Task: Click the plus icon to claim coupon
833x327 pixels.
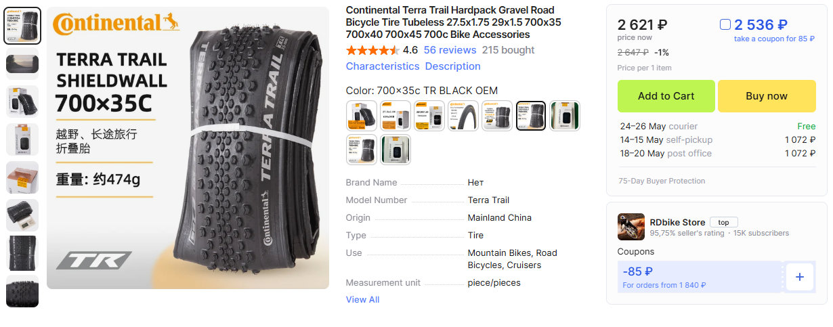Action: pyautogui.click(x=799, y=277)
